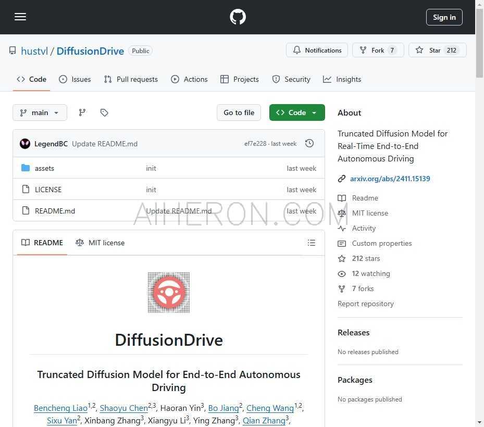The height and width of the screenshot is (427, 484).
Task: Click the Sign in button
Action: point(444,17)
